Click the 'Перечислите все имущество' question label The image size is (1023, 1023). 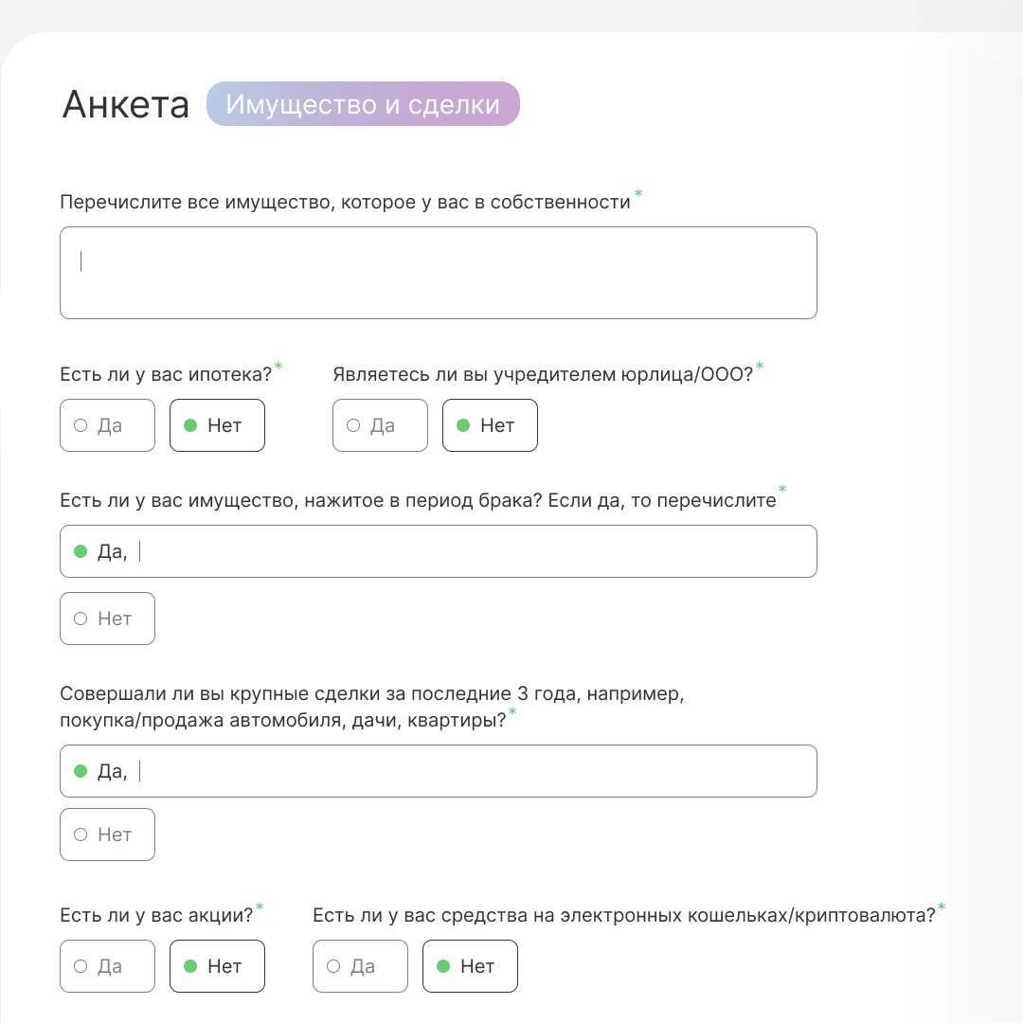[x=345, y=202]
